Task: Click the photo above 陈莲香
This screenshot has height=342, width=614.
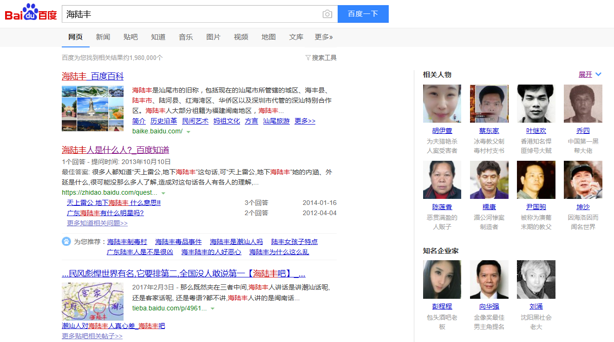Action: (x=442, y=180)
